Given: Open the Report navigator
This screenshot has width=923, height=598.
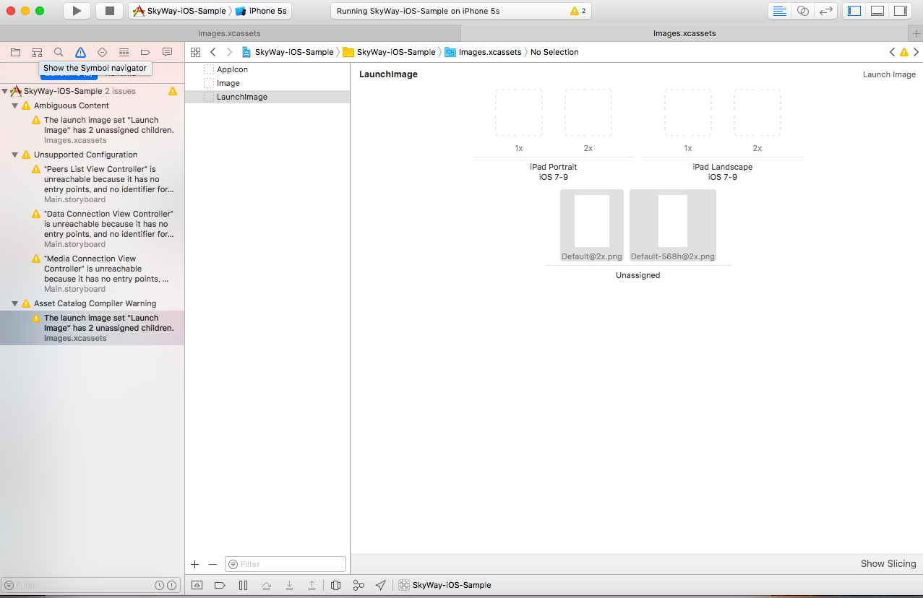Looking at the screenshot, I should click(166, 51).
